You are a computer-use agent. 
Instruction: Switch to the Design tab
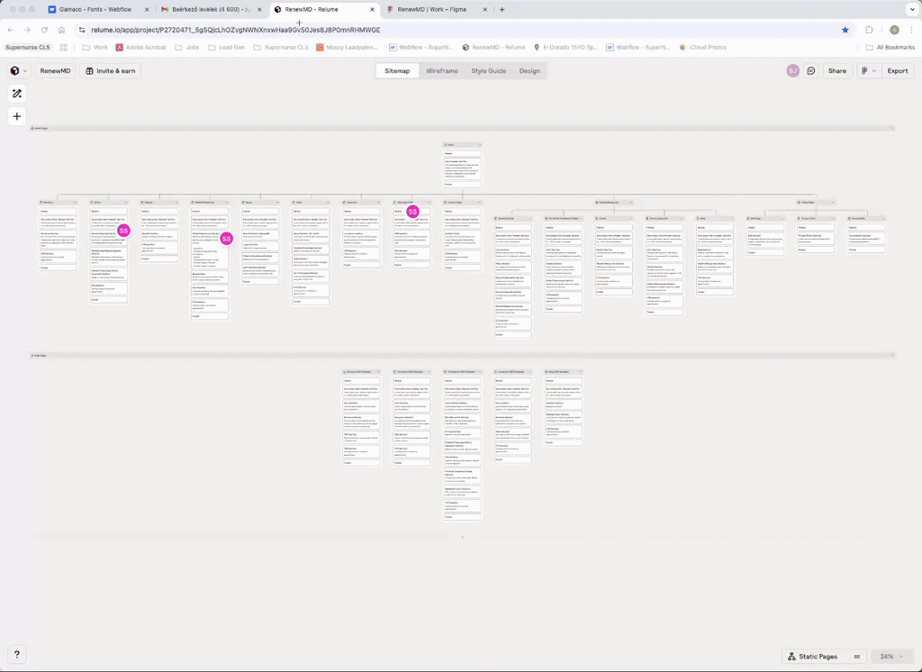tap(529, 70)
